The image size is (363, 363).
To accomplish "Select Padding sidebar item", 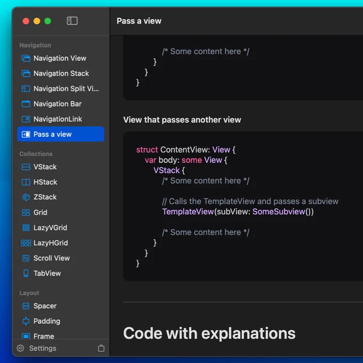I will (x=61, y=321).
